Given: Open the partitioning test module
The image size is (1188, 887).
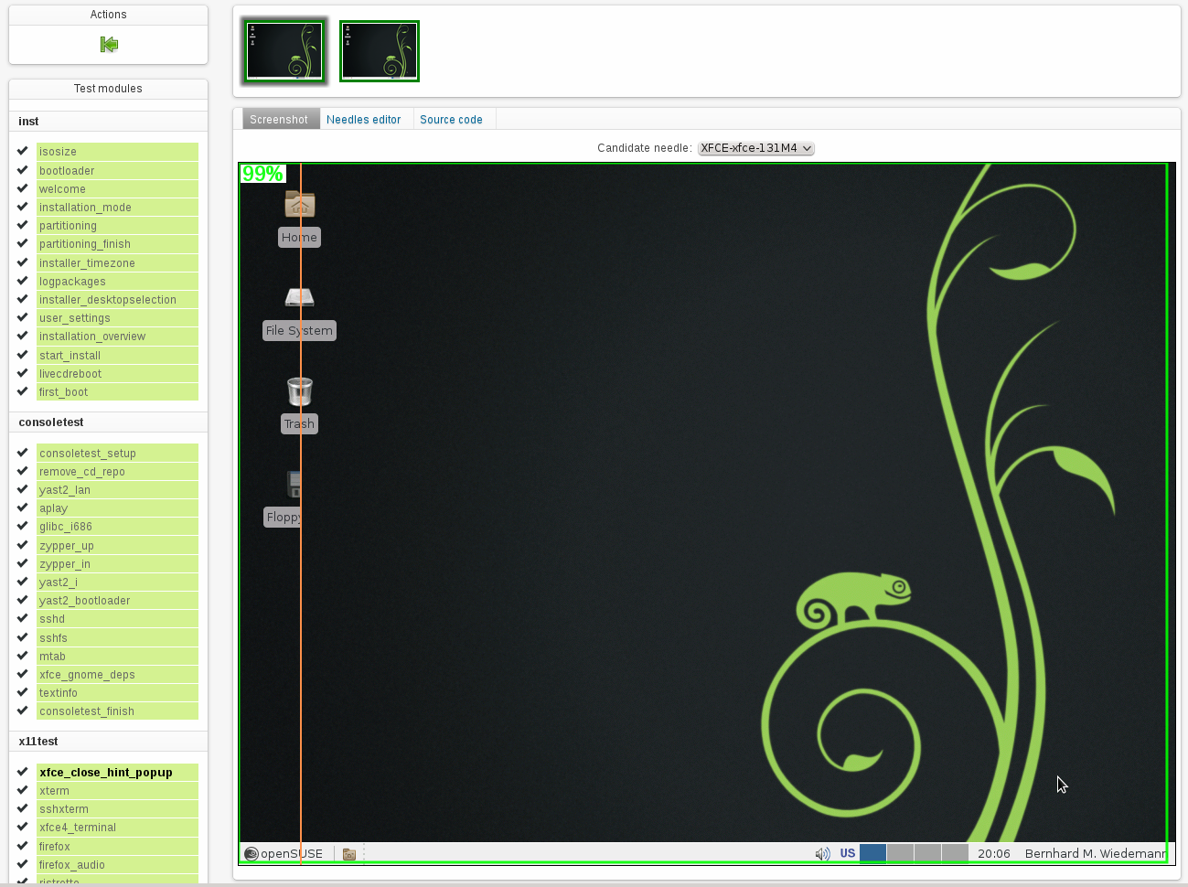Looking at the screenshot, I should (x=117, y=226).
